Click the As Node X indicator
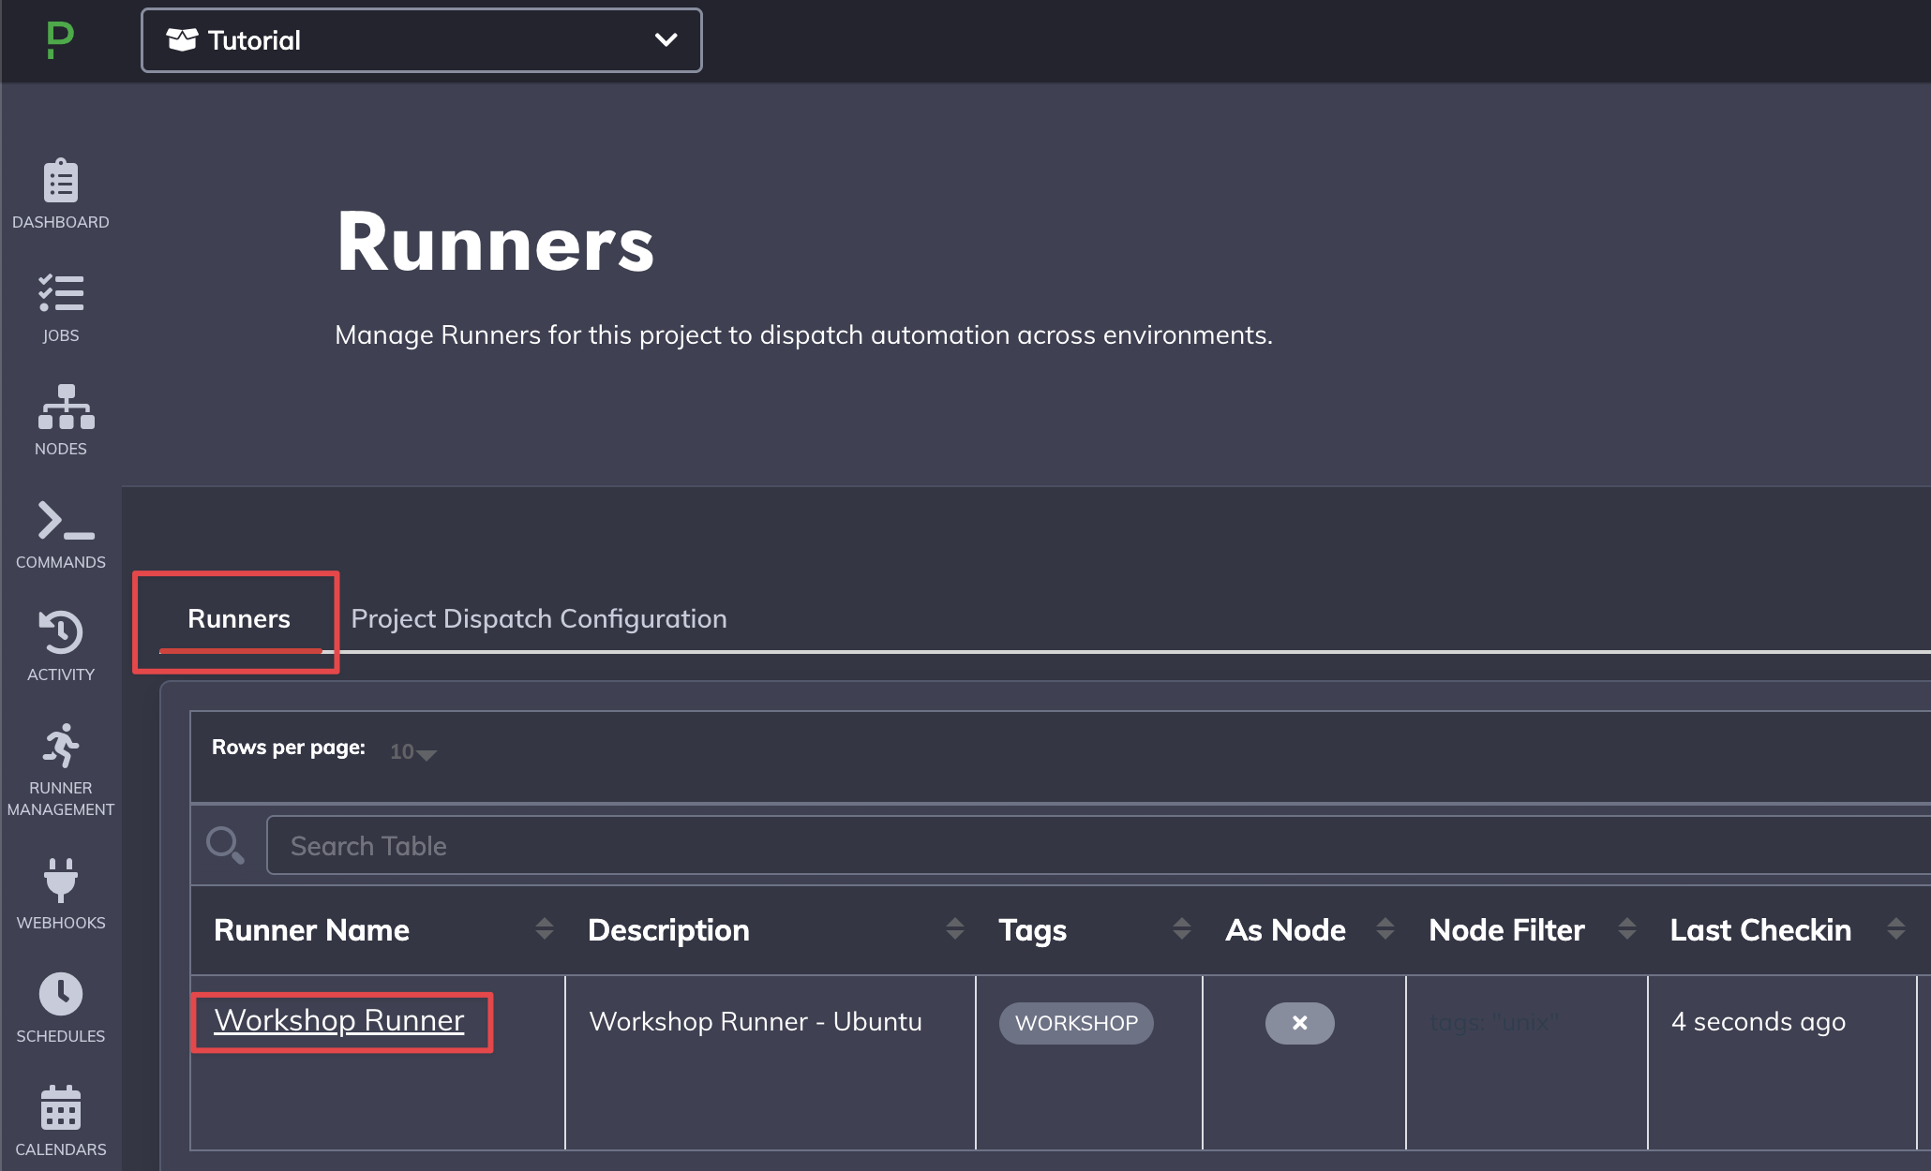 pyautogui.click(x=1300, y=1023)
